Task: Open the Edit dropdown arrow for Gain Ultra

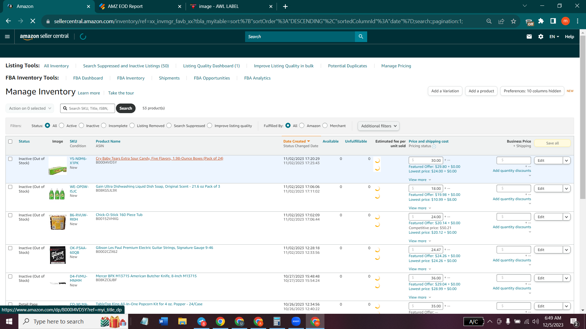Action: tap(567, 189)
